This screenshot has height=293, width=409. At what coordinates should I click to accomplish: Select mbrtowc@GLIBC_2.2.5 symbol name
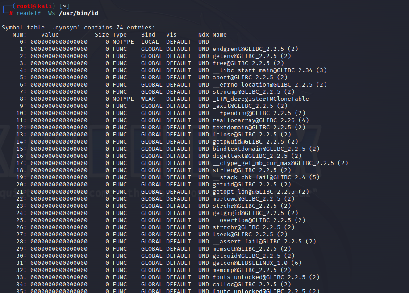(x=246, y=199)
